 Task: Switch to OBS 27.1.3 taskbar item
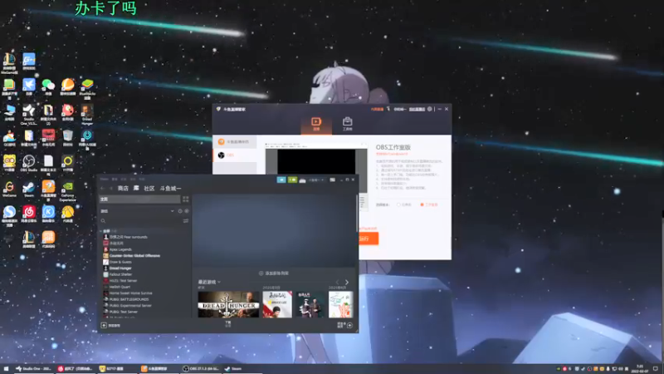[x=201, y=369]
